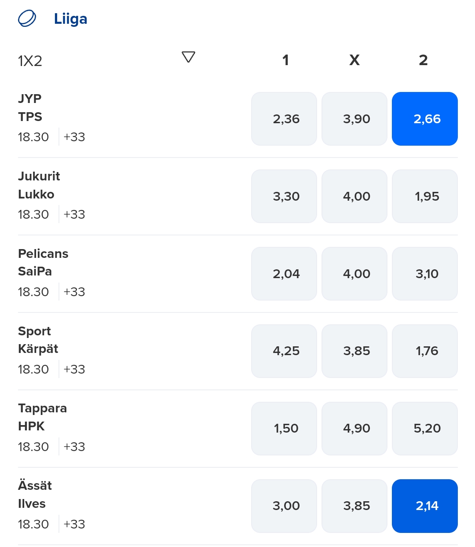
Task: Select Sport home win odds 4,25
Action: pos(284,351)
